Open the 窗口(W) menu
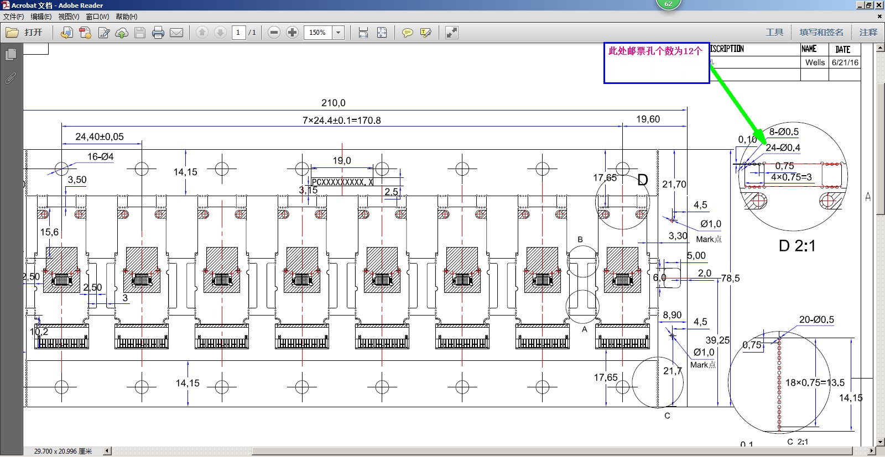 coord(97,17)
